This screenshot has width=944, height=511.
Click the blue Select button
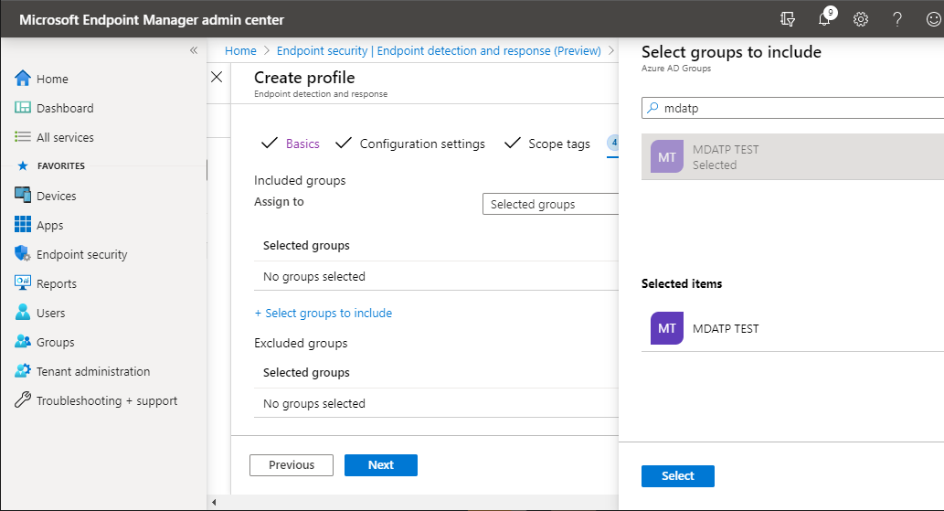[x=678, y=476]
